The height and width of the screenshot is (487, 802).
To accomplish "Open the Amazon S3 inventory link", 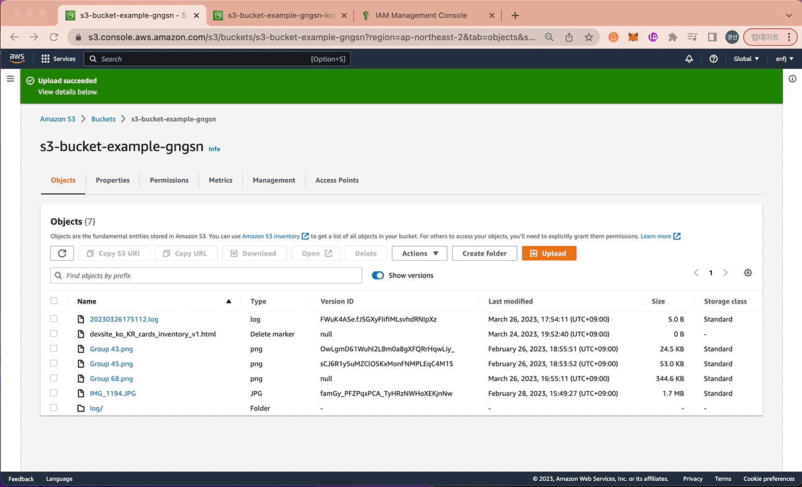I will point(275,236).
